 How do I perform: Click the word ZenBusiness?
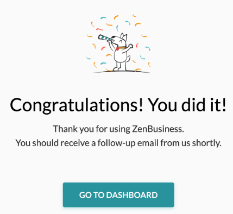click(x=158, y=129)
